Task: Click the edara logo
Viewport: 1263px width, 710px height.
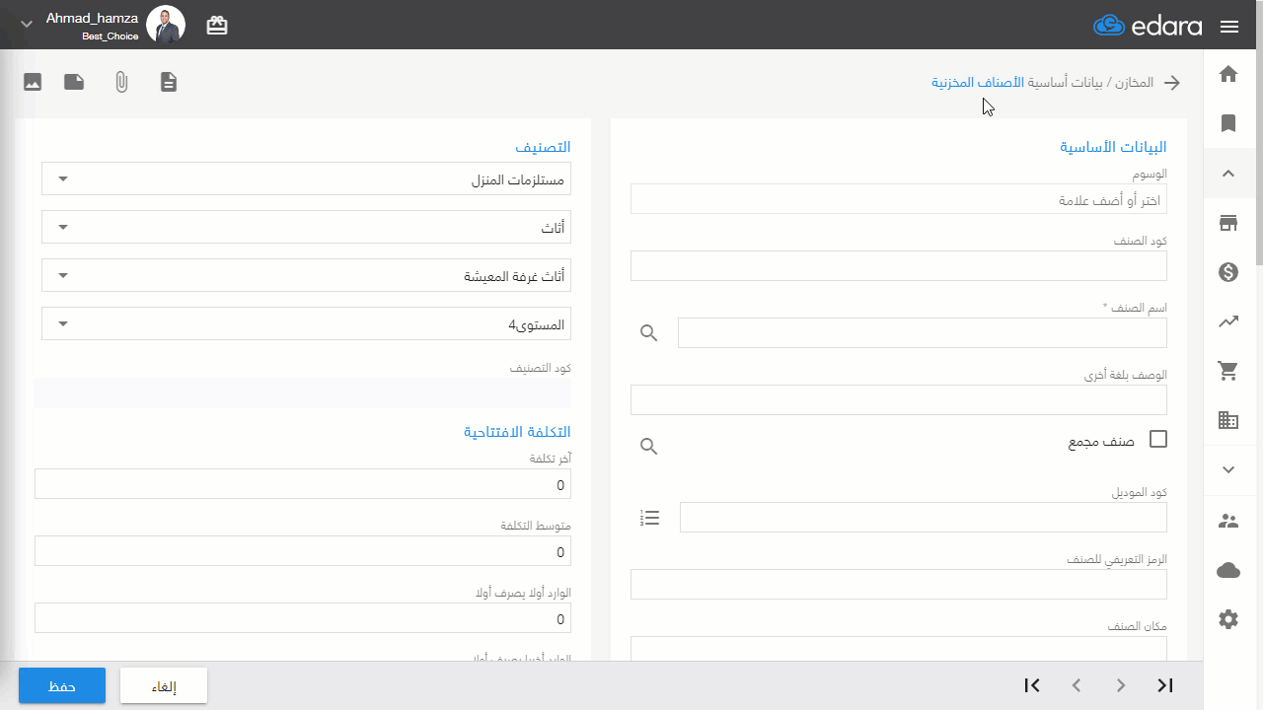Action: [1148, 26]
